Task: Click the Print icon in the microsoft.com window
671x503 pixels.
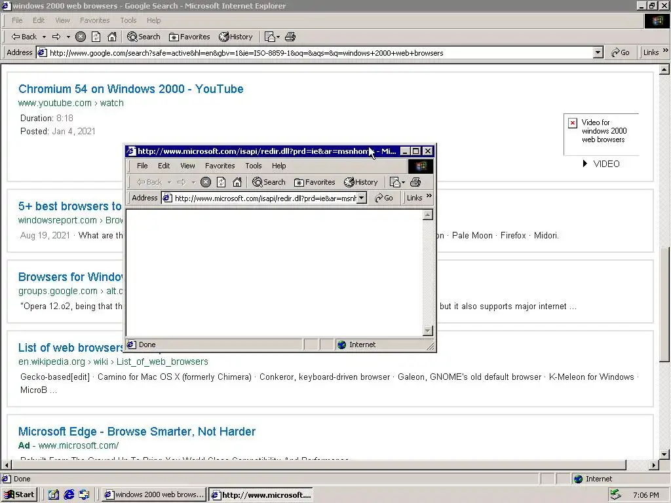Action: click(x=415, y=182)
